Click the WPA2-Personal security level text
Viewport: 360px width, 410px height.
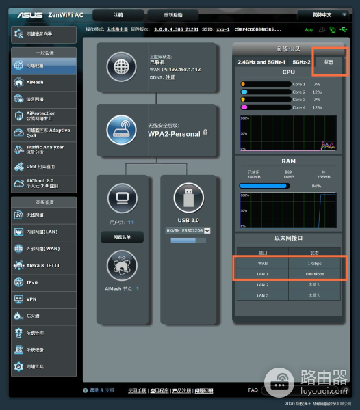pyautogui.click(x=174, y=134)
